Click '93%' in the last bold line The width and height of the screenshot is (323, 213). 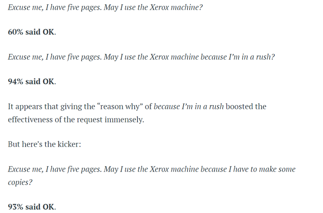15,207
